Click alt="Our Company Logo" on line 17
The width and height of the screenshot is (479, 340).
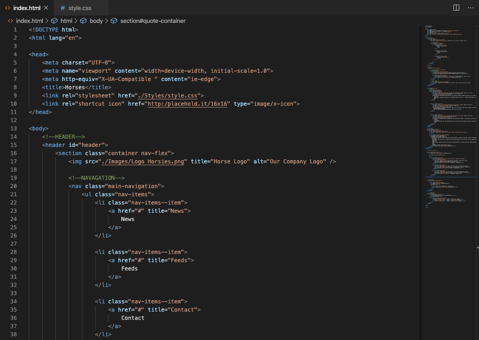pyautogui.click(x=290, y=162)
